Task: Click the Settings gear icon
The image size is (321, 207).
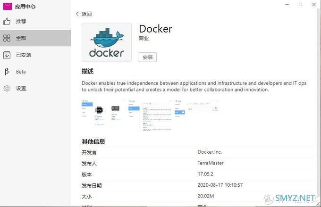Action: (7, 88)
